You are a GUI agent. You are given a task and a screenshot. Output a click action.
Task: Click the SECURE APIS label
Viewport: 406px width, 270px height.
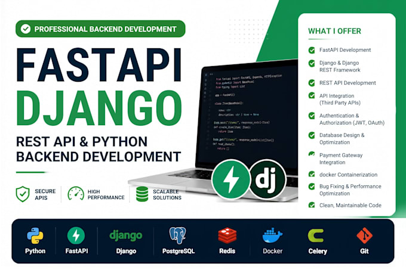[x=45, y=194]
